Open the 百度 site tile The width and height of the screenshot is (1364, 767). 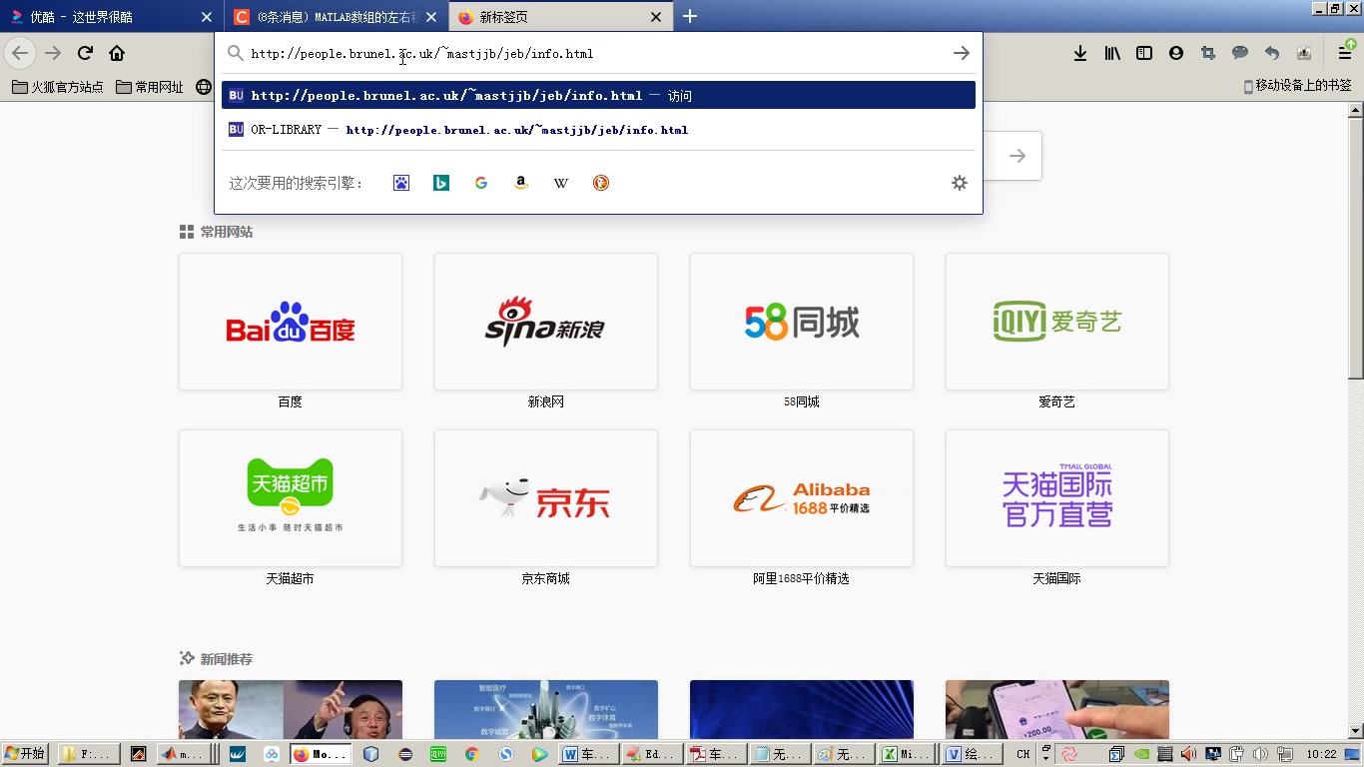pyautogui.click(x=291, y=322)
